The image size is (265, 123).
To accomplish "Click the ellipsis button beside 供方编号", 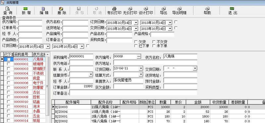I will [139, 56].
